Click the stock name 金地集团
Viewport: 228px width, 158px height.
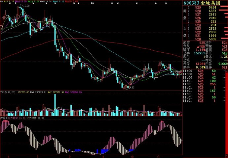point(211,3)
